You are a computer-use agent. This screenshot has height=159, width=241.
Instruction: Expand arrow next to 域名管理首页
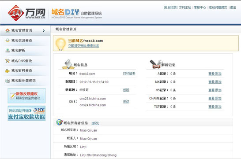tap(44, 31)
